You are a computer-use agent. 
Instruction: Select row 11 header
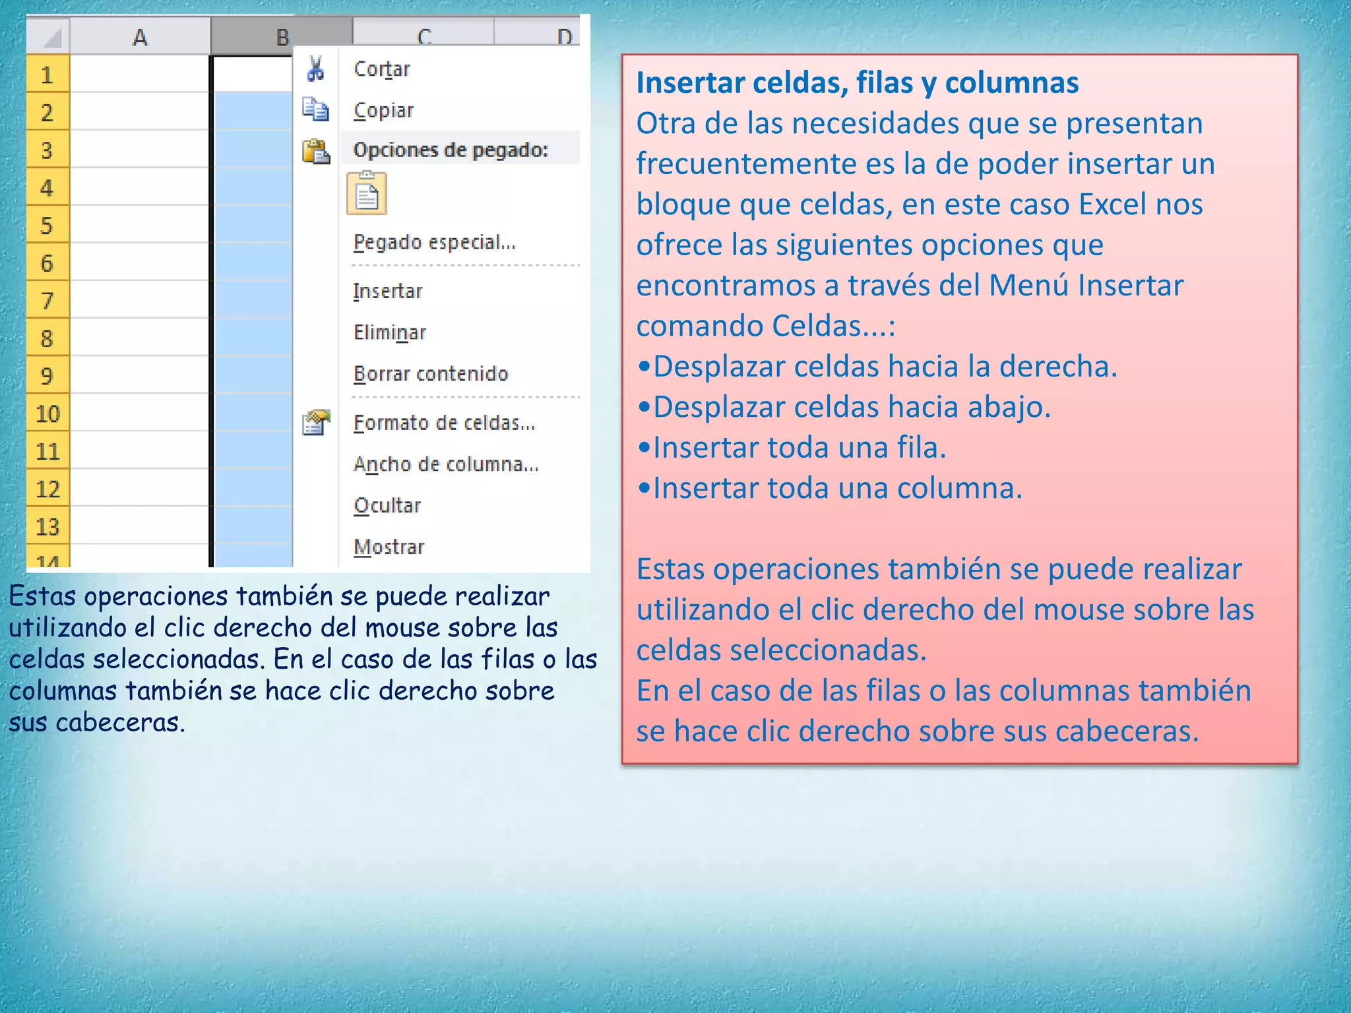pyautogui.click(x=47, y=450)
